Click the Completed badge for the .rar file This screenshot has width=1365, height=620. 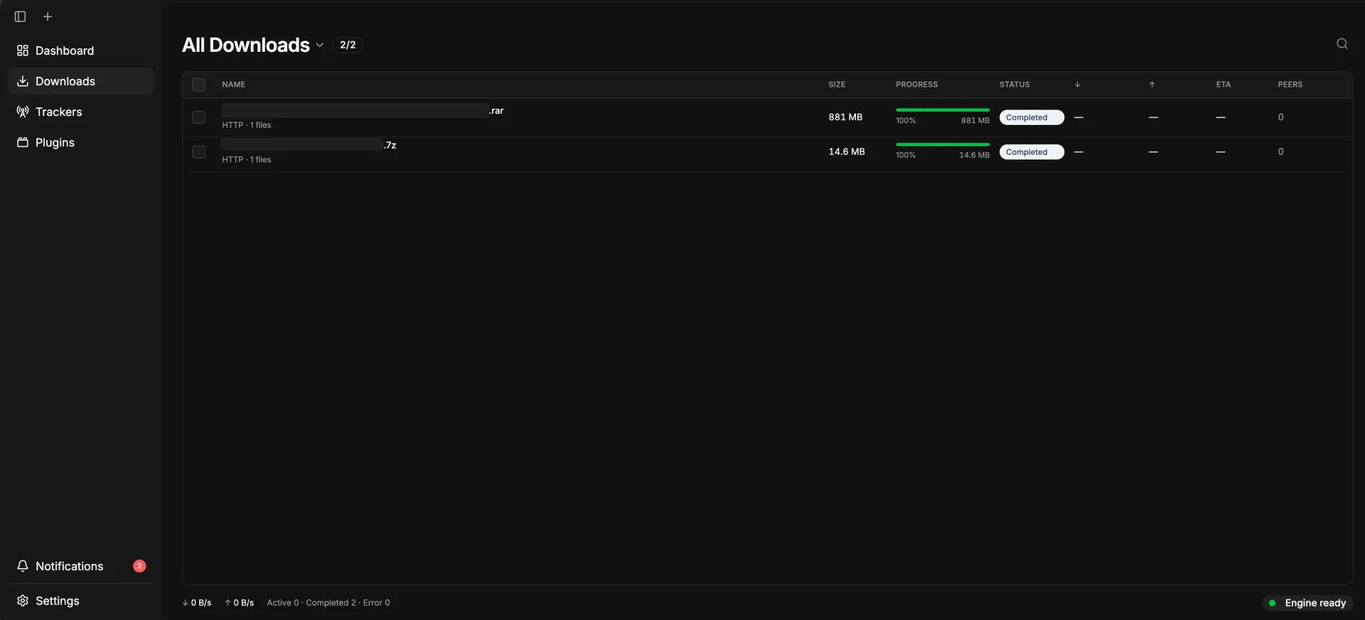point(1032,117)
